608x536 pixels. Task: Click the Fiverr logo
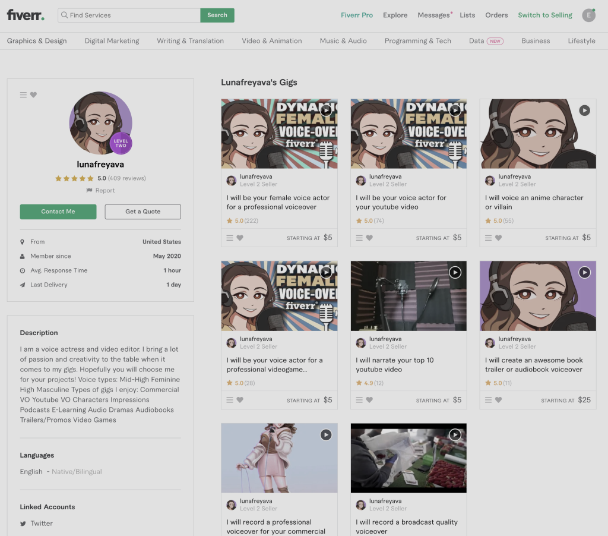pos(26,15)
